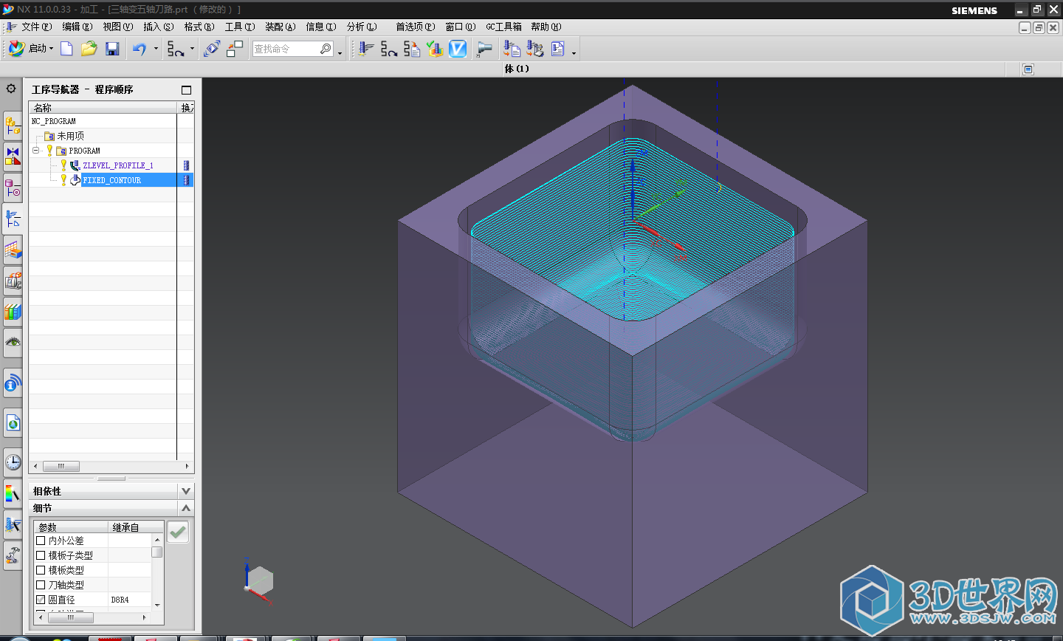Save the part with the floppy disk icon
Image resolution: width=1063 pixels, height=641 pixels.
[112, 49]
